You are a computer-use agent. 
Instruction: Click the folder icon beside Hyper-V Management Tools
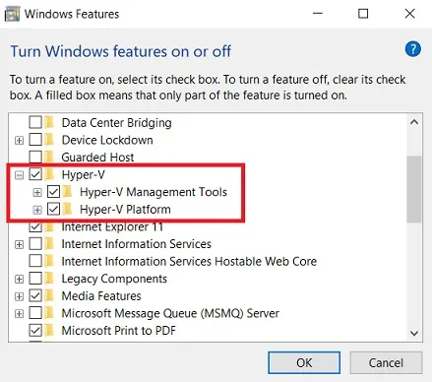67,192
